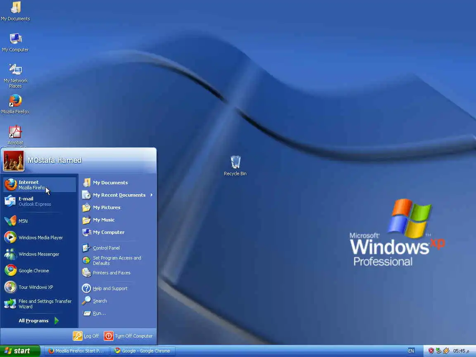Open Printers and Faxes
476x357 pixels.
[x=118, y=273]
